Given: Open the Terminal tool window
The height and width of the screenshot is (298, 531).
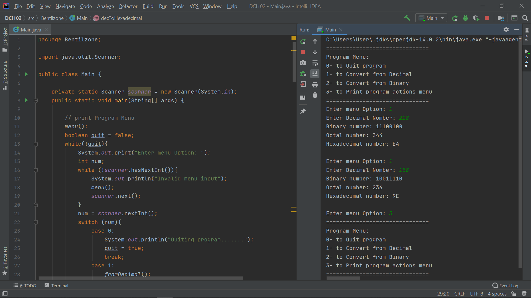Looking at the screenshot, I should (x=57, y=286).
